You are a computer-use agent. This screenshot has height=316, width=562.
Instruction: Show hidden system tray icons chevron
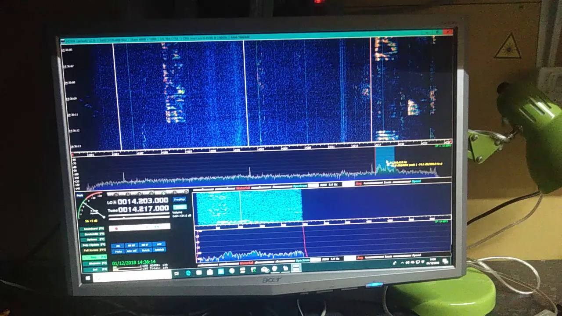[x=402, y=262]
